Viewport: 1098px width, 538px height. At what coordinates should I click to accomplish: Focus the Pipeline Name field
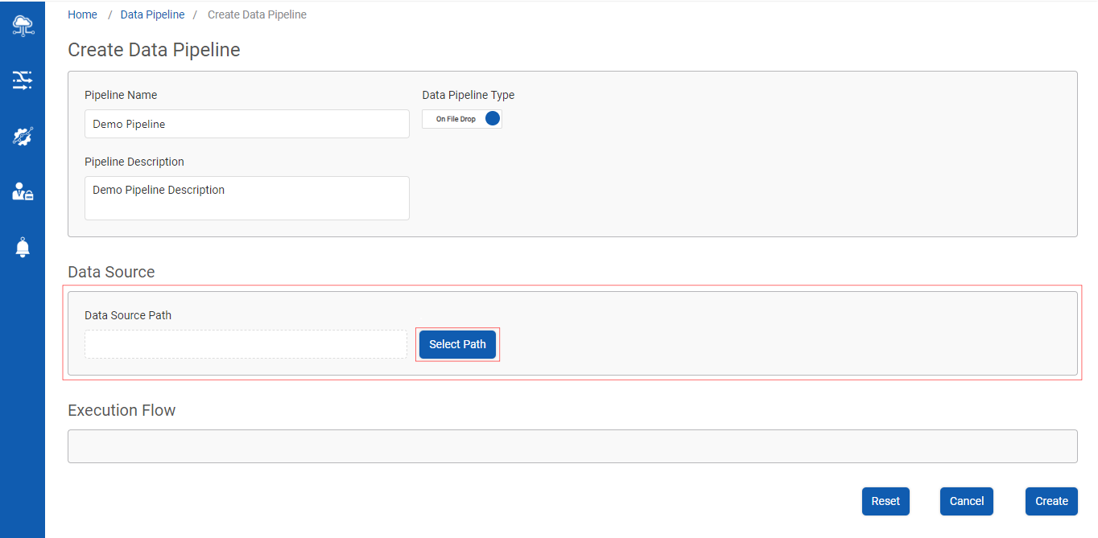click(247, 124)
